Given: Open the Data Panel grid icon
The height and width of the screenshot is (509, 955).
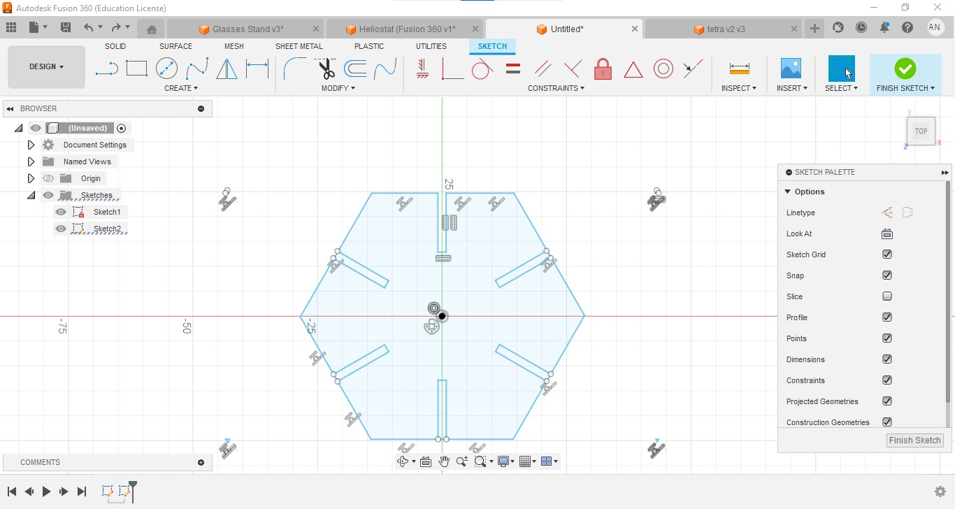Looking at the screenshot, I should (x=10, y=28).
